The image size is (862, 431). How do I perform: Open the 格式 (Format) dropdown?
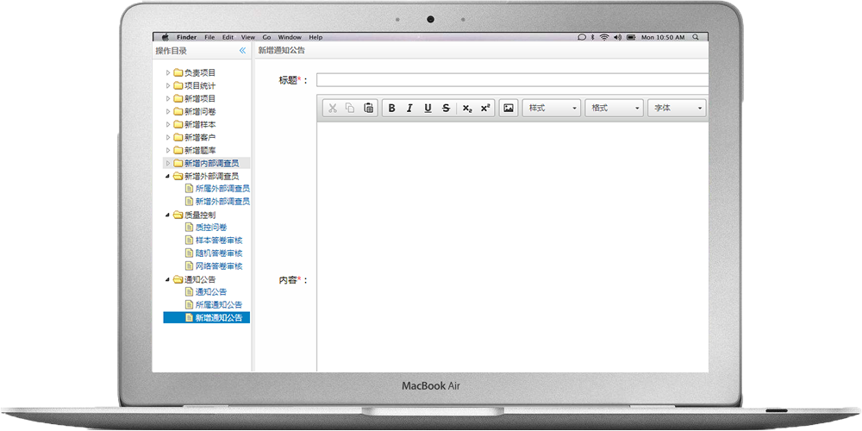614,109
